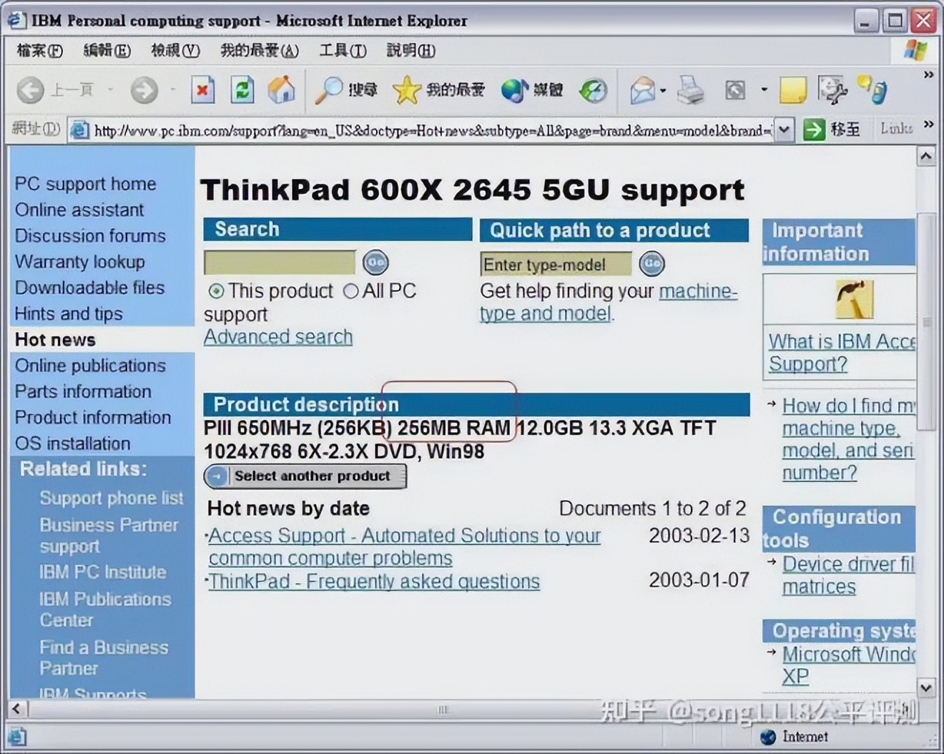This screenshot has width=944, height=754.
Task: Open Favorites star icon in toolbar
Action: coord(406,90)
